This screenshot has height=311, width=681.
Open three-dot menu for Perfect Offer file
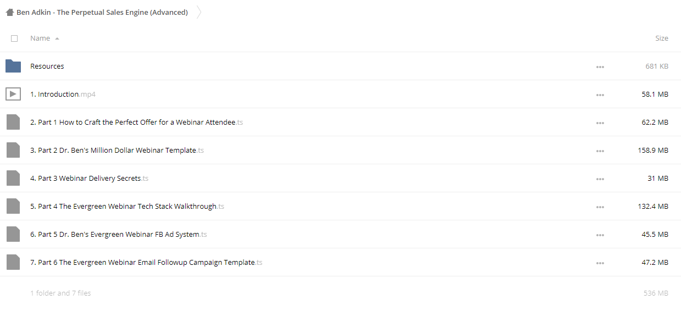(600, 123)
